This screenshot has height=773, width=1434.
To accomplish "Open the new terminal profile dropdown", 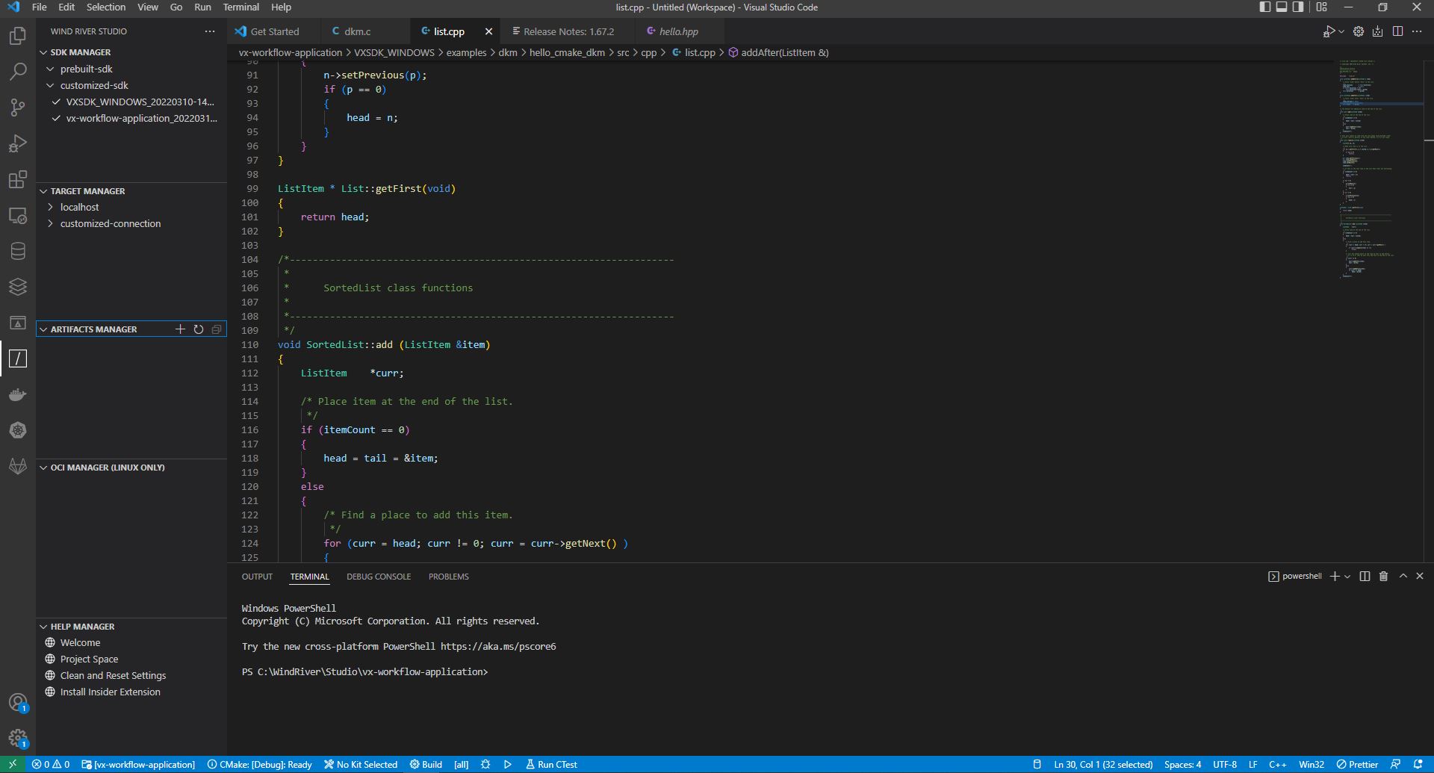I will coord(1347,577).
